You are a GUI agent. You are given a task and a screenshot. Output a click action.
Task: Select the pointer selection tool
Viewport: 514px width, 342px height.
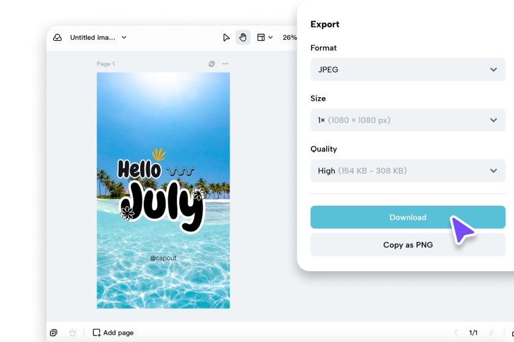click(x=226, y=38)
